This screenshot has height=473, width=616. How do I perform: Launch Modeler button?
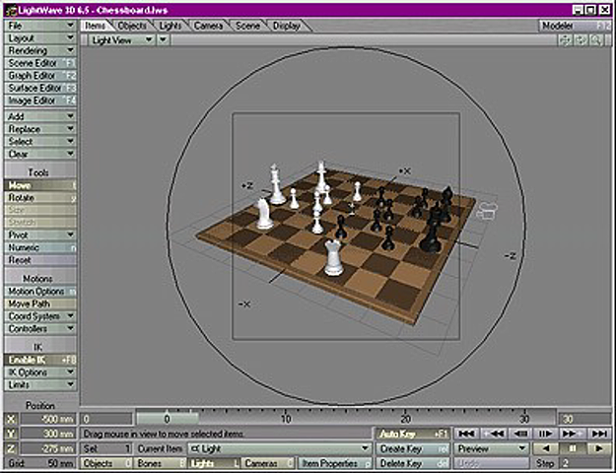tap(576, 26)
